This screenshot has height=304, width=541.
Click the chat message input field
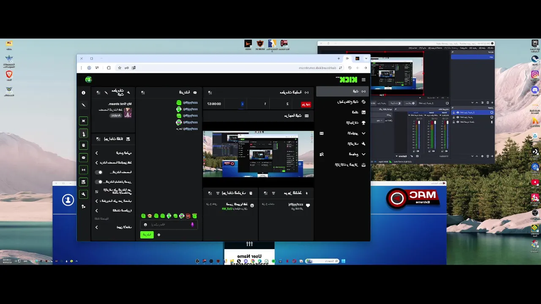169,225
